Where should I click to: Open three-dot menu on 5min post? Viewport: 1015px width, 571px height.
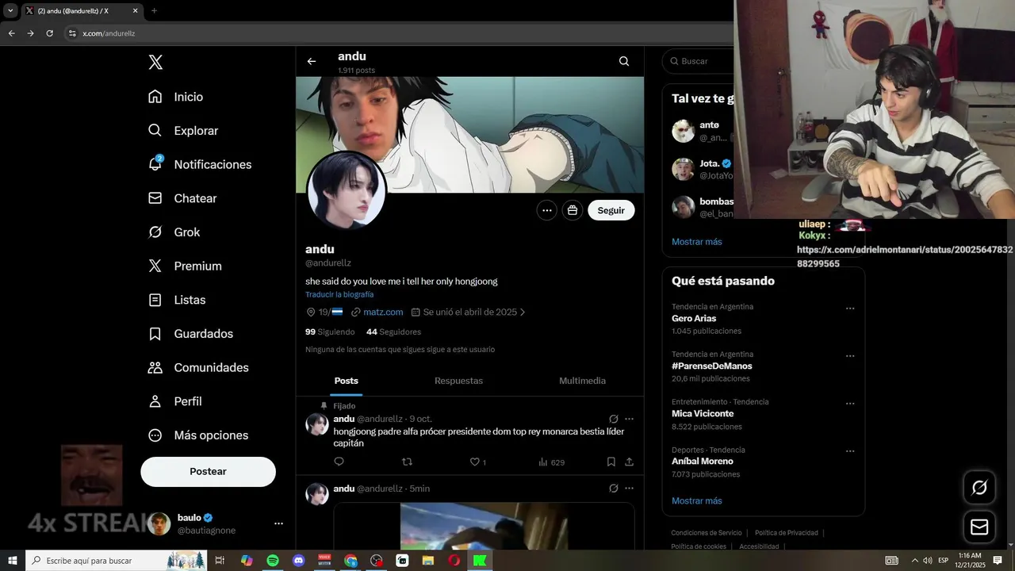[630, 489]
